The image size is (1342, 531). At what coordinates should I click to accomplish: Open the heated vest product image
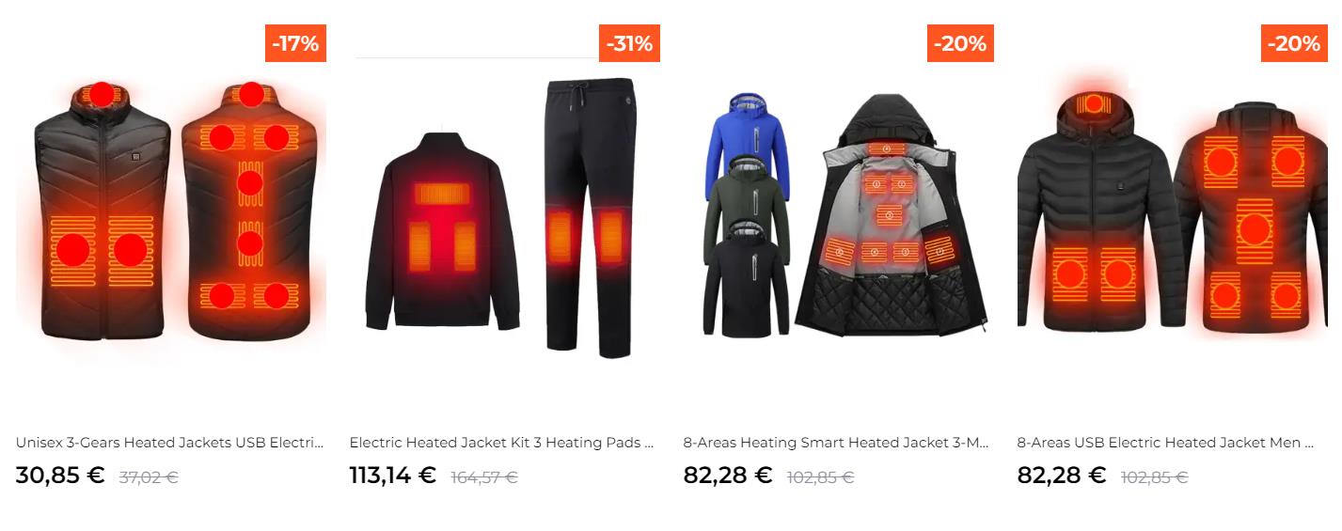tap(171, 213)
